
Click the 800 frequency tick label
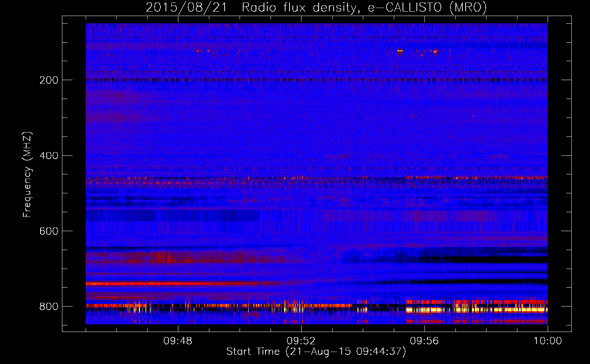pos(49,307)
